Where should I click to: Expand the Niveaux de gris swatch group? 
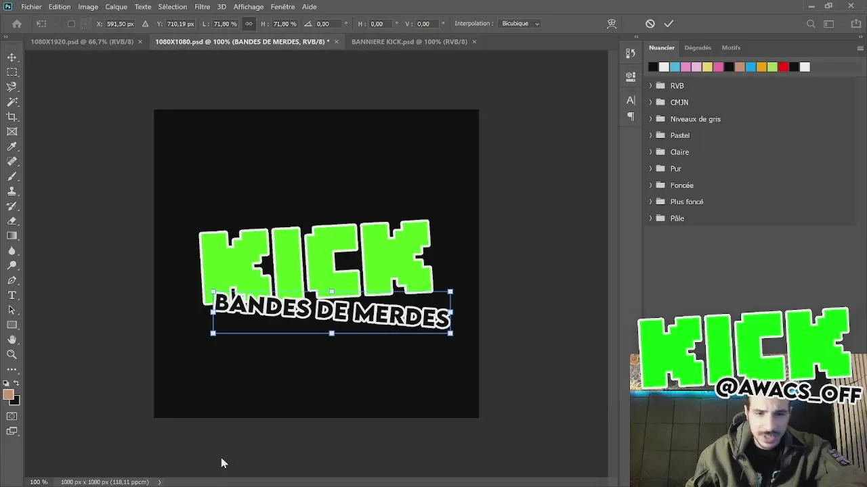pos(651,119)
